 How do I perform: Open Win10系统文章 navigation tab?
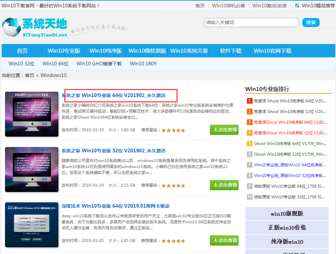pos(189,51)
